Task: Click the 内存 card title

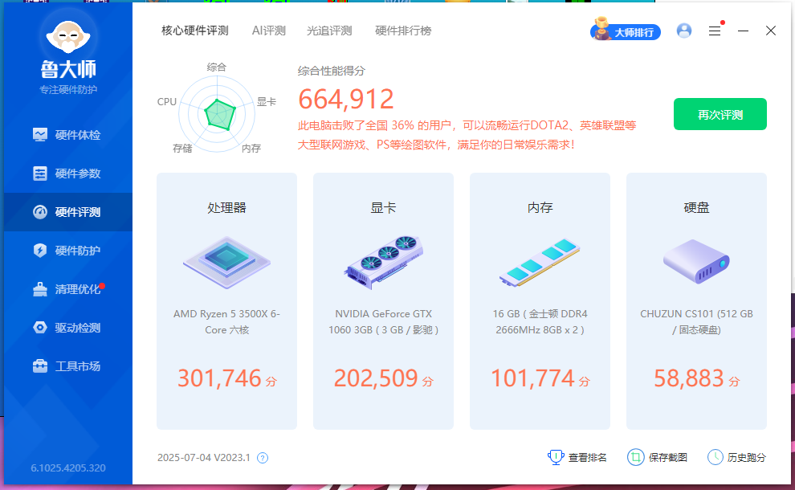Action: tap(540, 207)
